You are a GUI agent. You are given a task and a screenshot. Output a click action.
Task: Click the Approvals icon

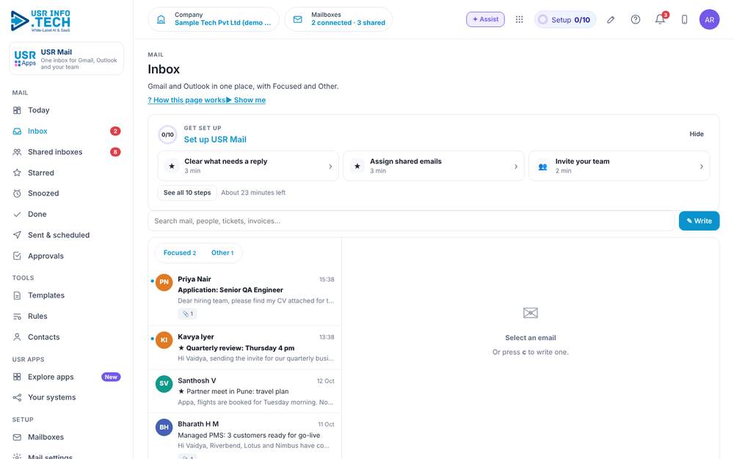coord(17,256)
